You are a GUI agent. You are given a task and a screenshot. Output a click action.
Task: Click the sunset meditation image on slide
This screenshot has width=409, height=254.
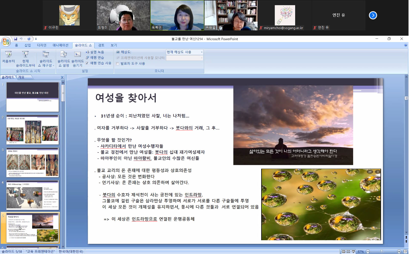pos(293,125)
